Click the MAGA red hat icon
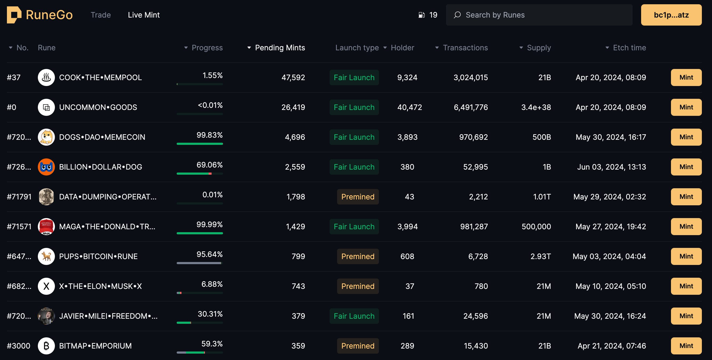The width and height of the screenshot is (712, 360). tap(46, 227)
